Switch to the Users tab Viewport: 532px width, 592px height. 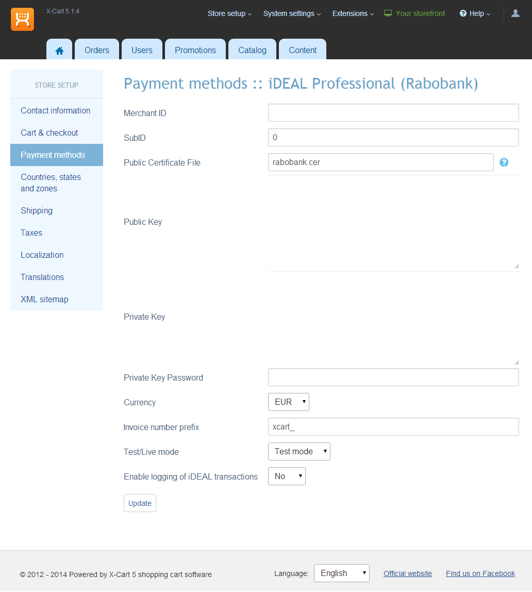[142, 50]
